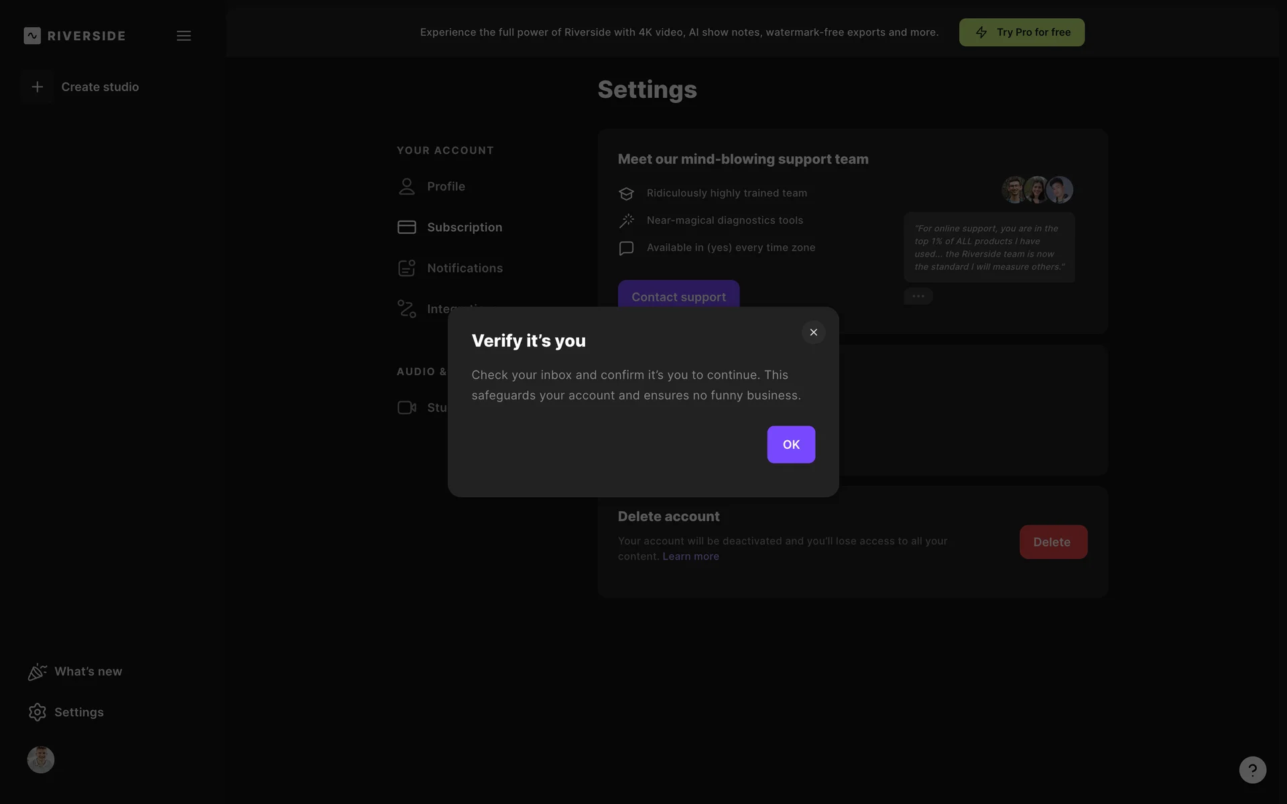Viewport: 1287px width, 804px height.
Task: Click Try Pro for free button
Action: click(1022, 32)
